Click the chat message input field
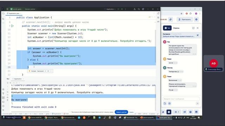Viewport: 225px width, 126px height. [181, 99]
